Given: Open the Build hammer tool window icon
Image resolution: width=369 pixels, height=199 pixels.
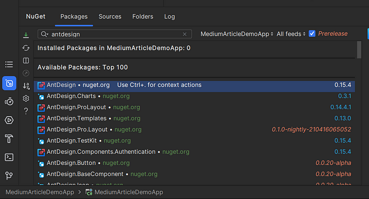Looking at the screenshot, I should click(9, 139).
